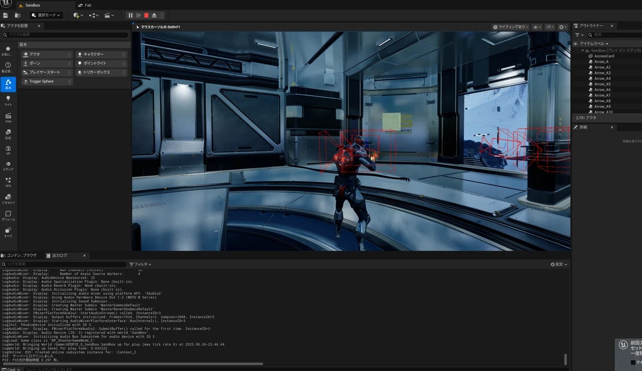Click the Save icon in main toolbar

(x=5, y=16)
